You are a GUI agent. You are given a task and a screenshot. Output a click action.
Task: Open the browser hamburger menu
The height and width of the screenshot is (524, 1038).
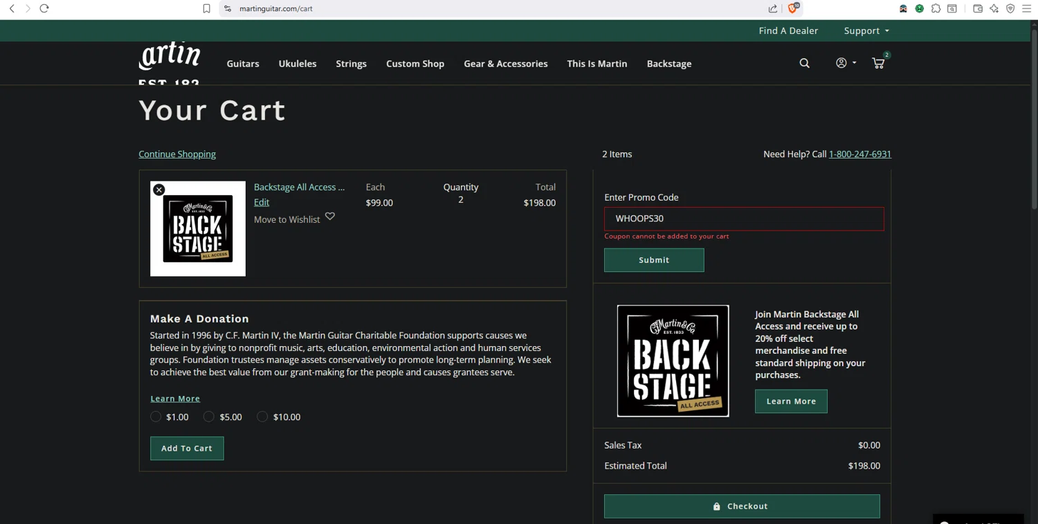point(1027,8)
